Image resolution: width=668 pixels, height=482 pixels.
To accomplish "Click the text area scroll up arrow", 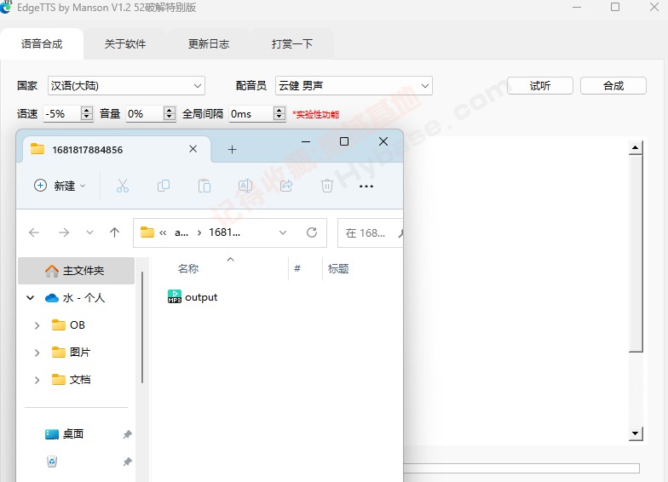I will coord(636,147).
